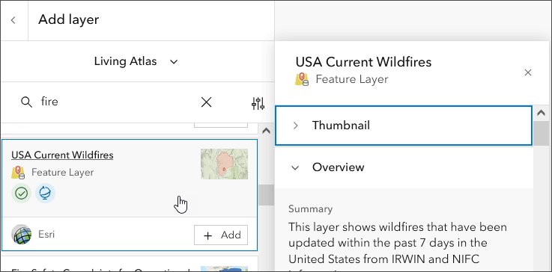The image size is (552, 272).
Task: Click the Esri owner avatar
Action: (21, 235)
